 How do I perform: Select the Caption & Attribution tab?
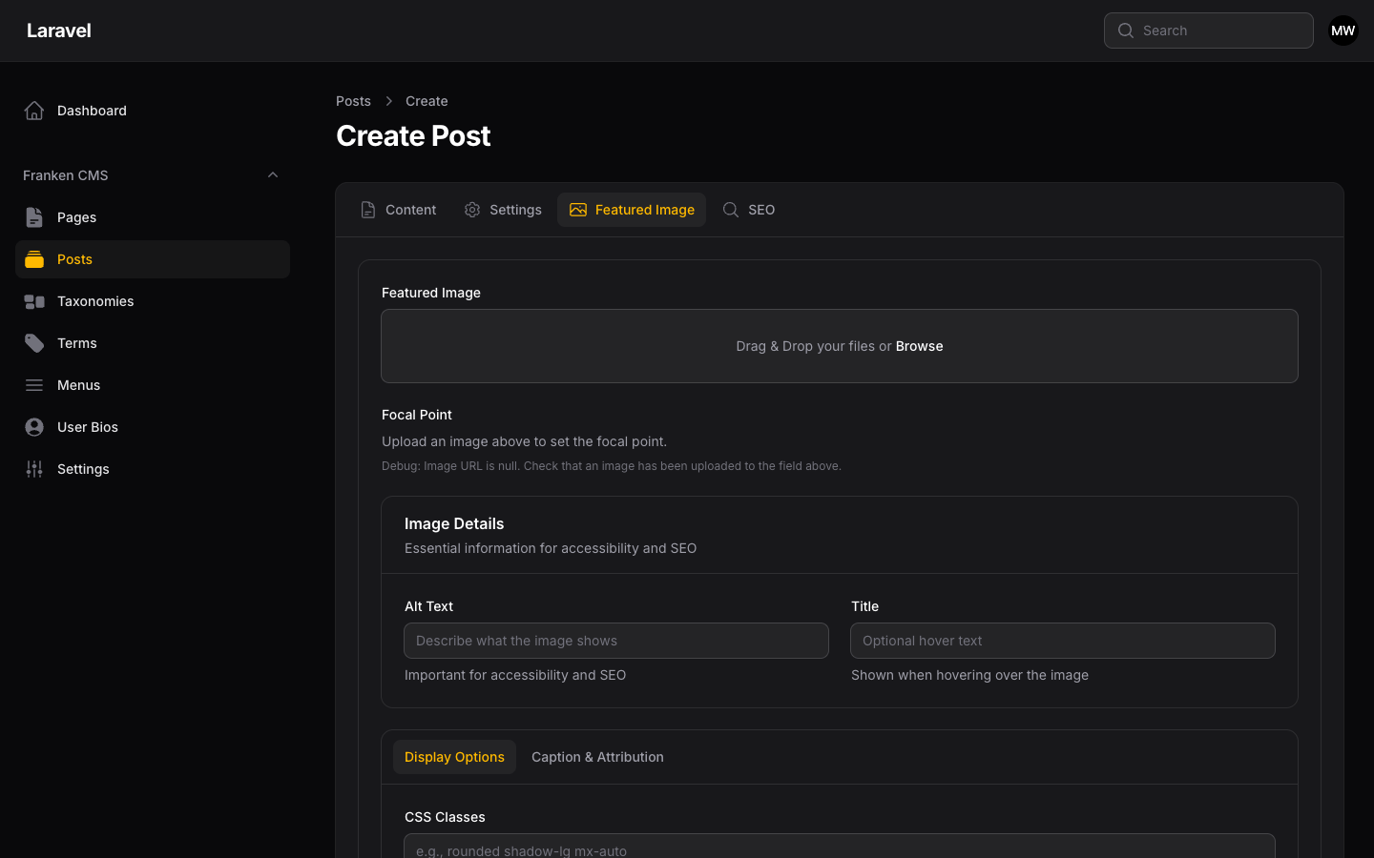coord(597,756)
